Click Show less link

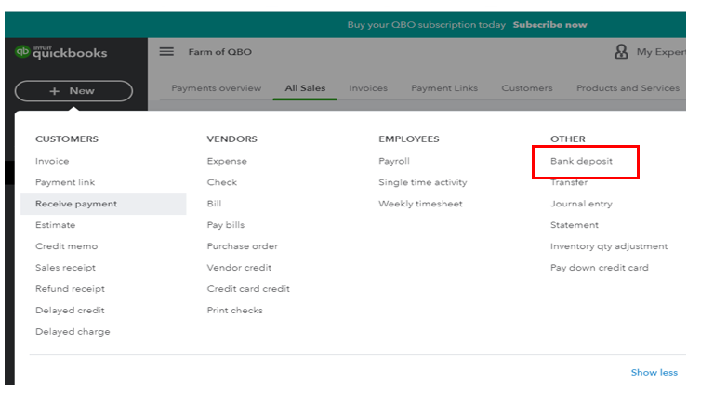[x=654, y=373]
